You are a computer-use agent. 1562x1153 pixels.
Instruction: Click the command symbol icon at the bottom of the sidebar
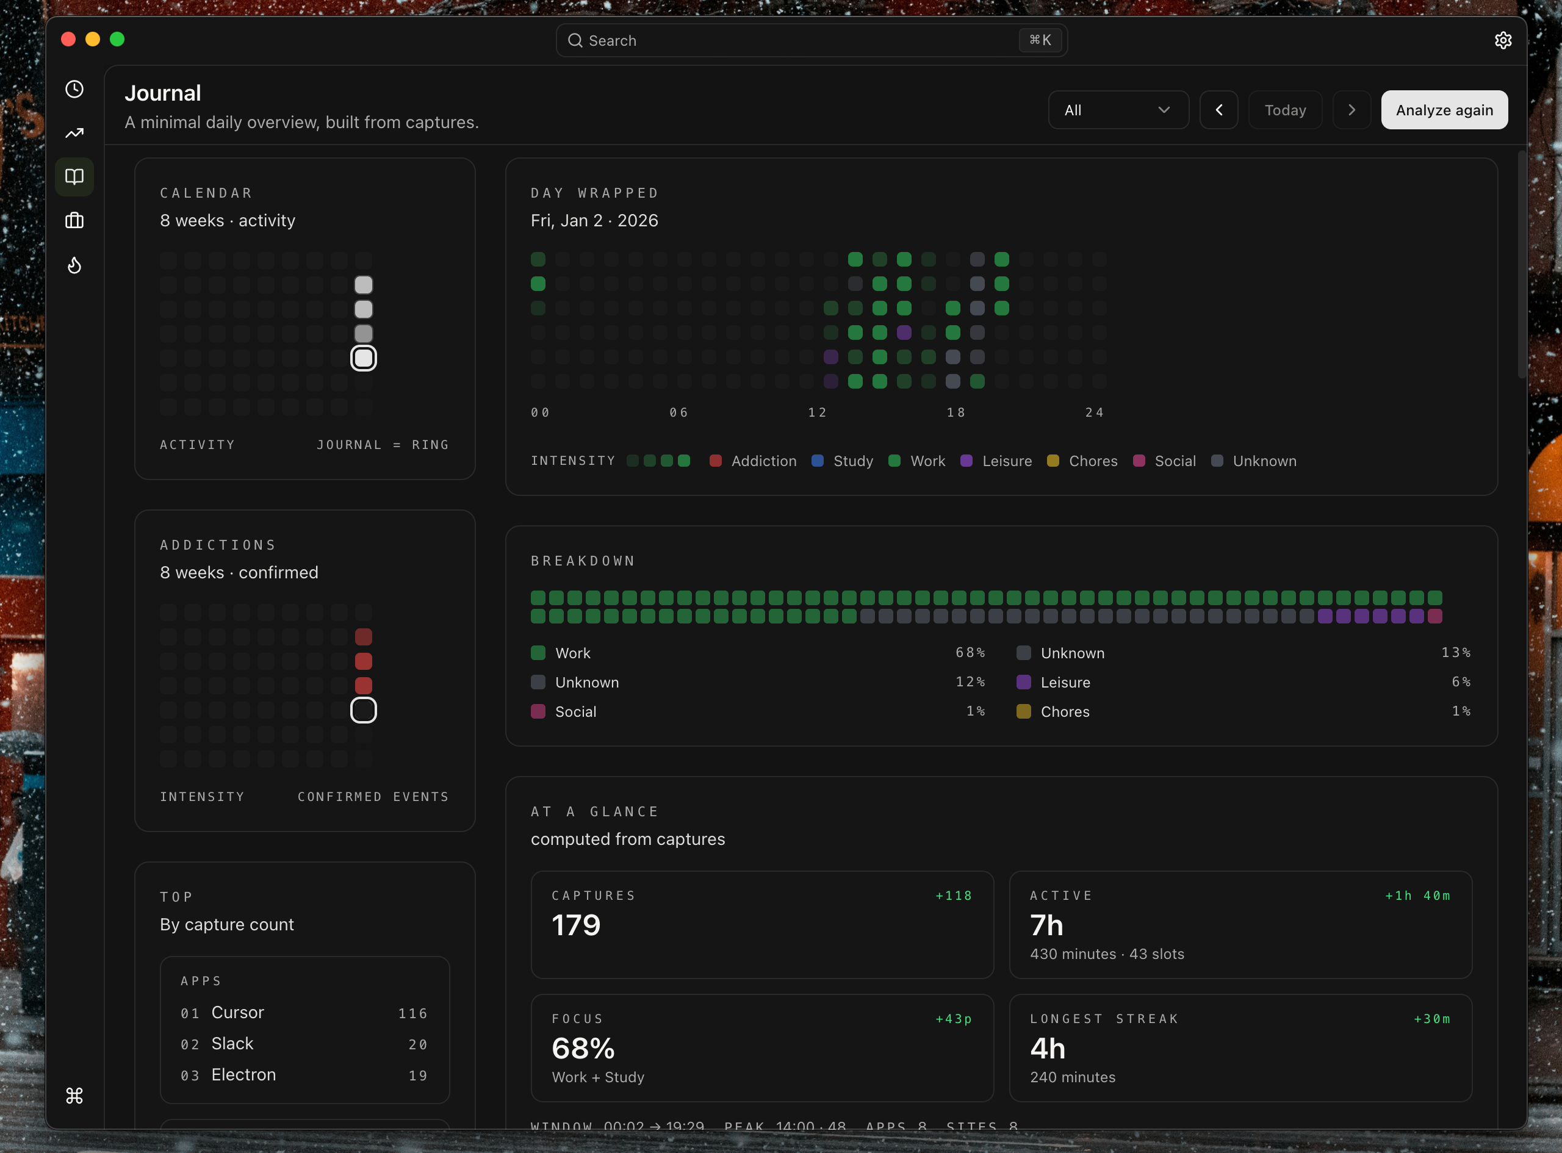tap(74, 1095)
